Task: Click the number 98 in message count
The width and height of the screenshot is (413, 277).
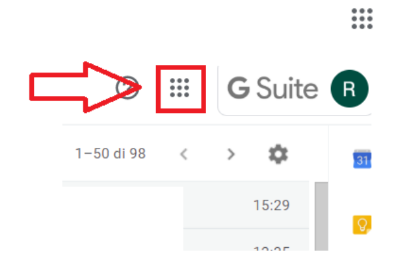Action: (x=137, y=154)
